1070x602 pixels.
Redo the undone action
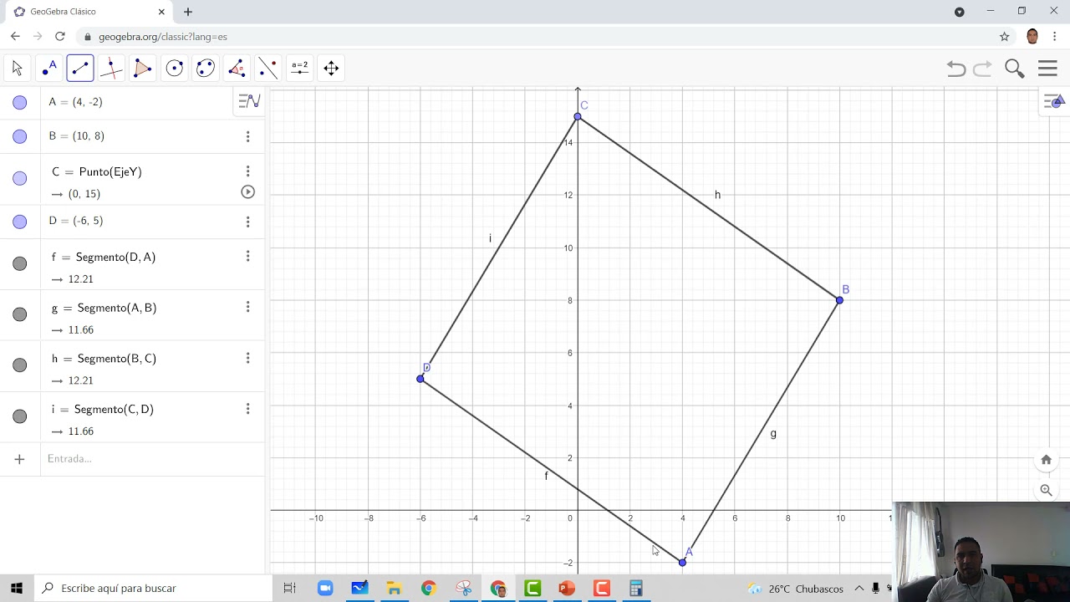point(983,69)
